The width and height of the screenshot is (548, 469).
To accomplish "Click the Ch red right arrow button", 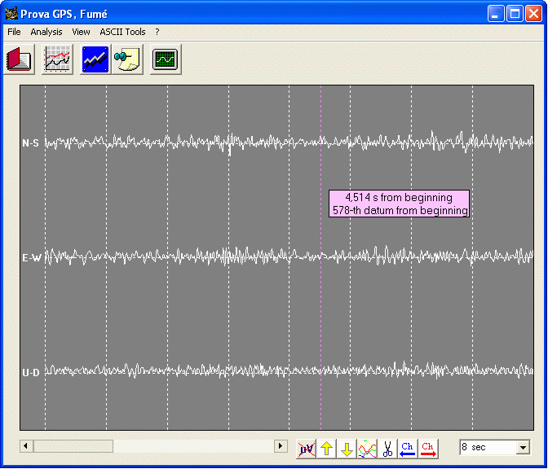I will tap(428, 448).
